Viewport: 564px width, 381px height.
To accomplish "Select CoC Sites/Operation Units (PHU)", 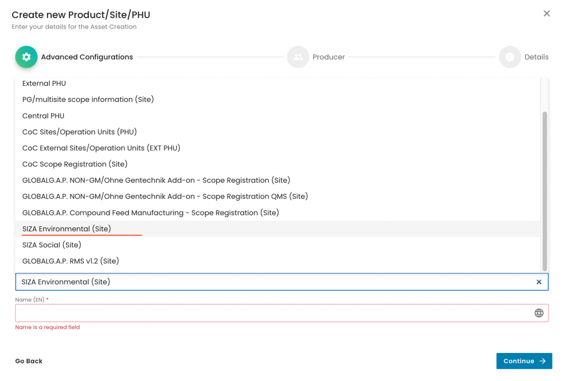I will tap(79, 132).
